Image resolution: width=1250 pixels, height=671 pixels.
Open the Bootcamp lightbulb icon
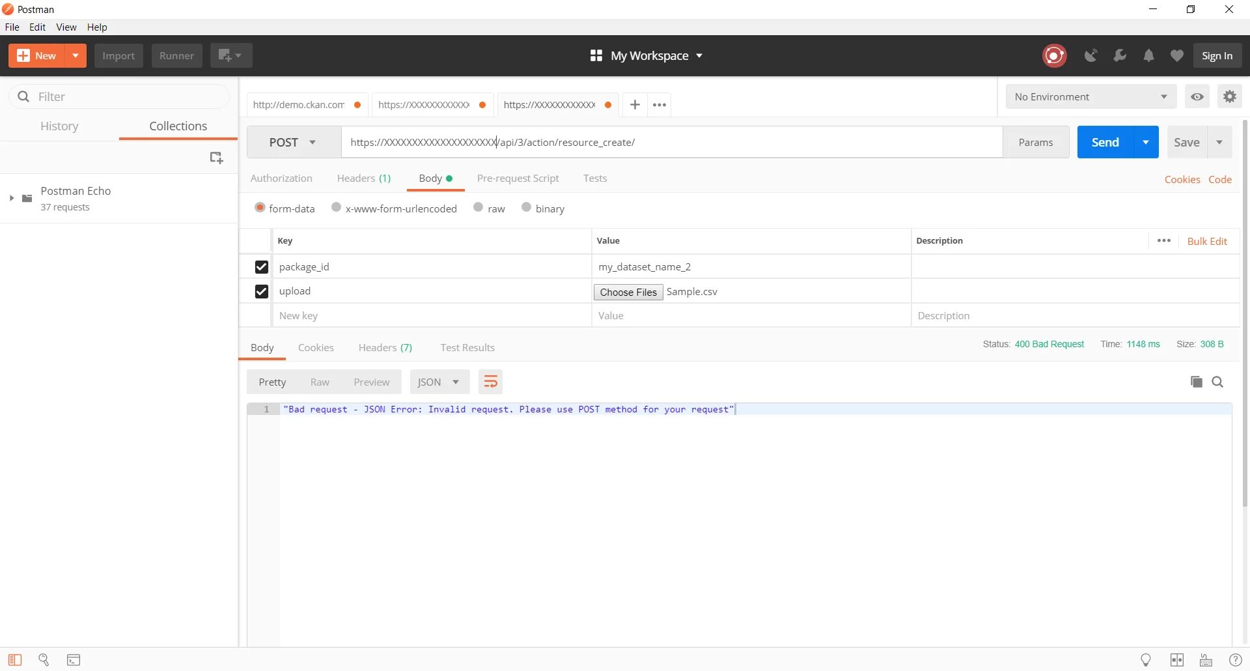(1146, 660)
